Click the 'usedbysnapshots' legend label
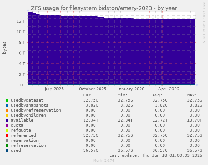 click(30, 105)
